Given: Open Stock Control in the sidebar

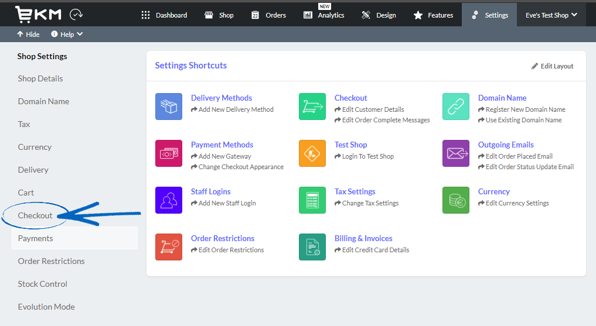Looking at the screenshot, I should coord(43,284).
